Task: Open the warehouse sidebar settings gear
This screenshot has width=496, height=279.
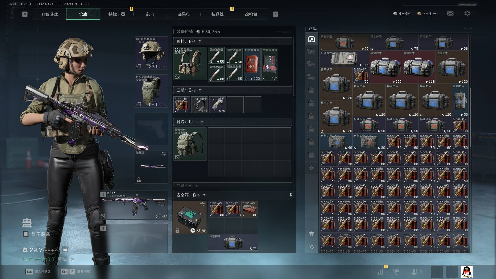Action: (312, 168)
